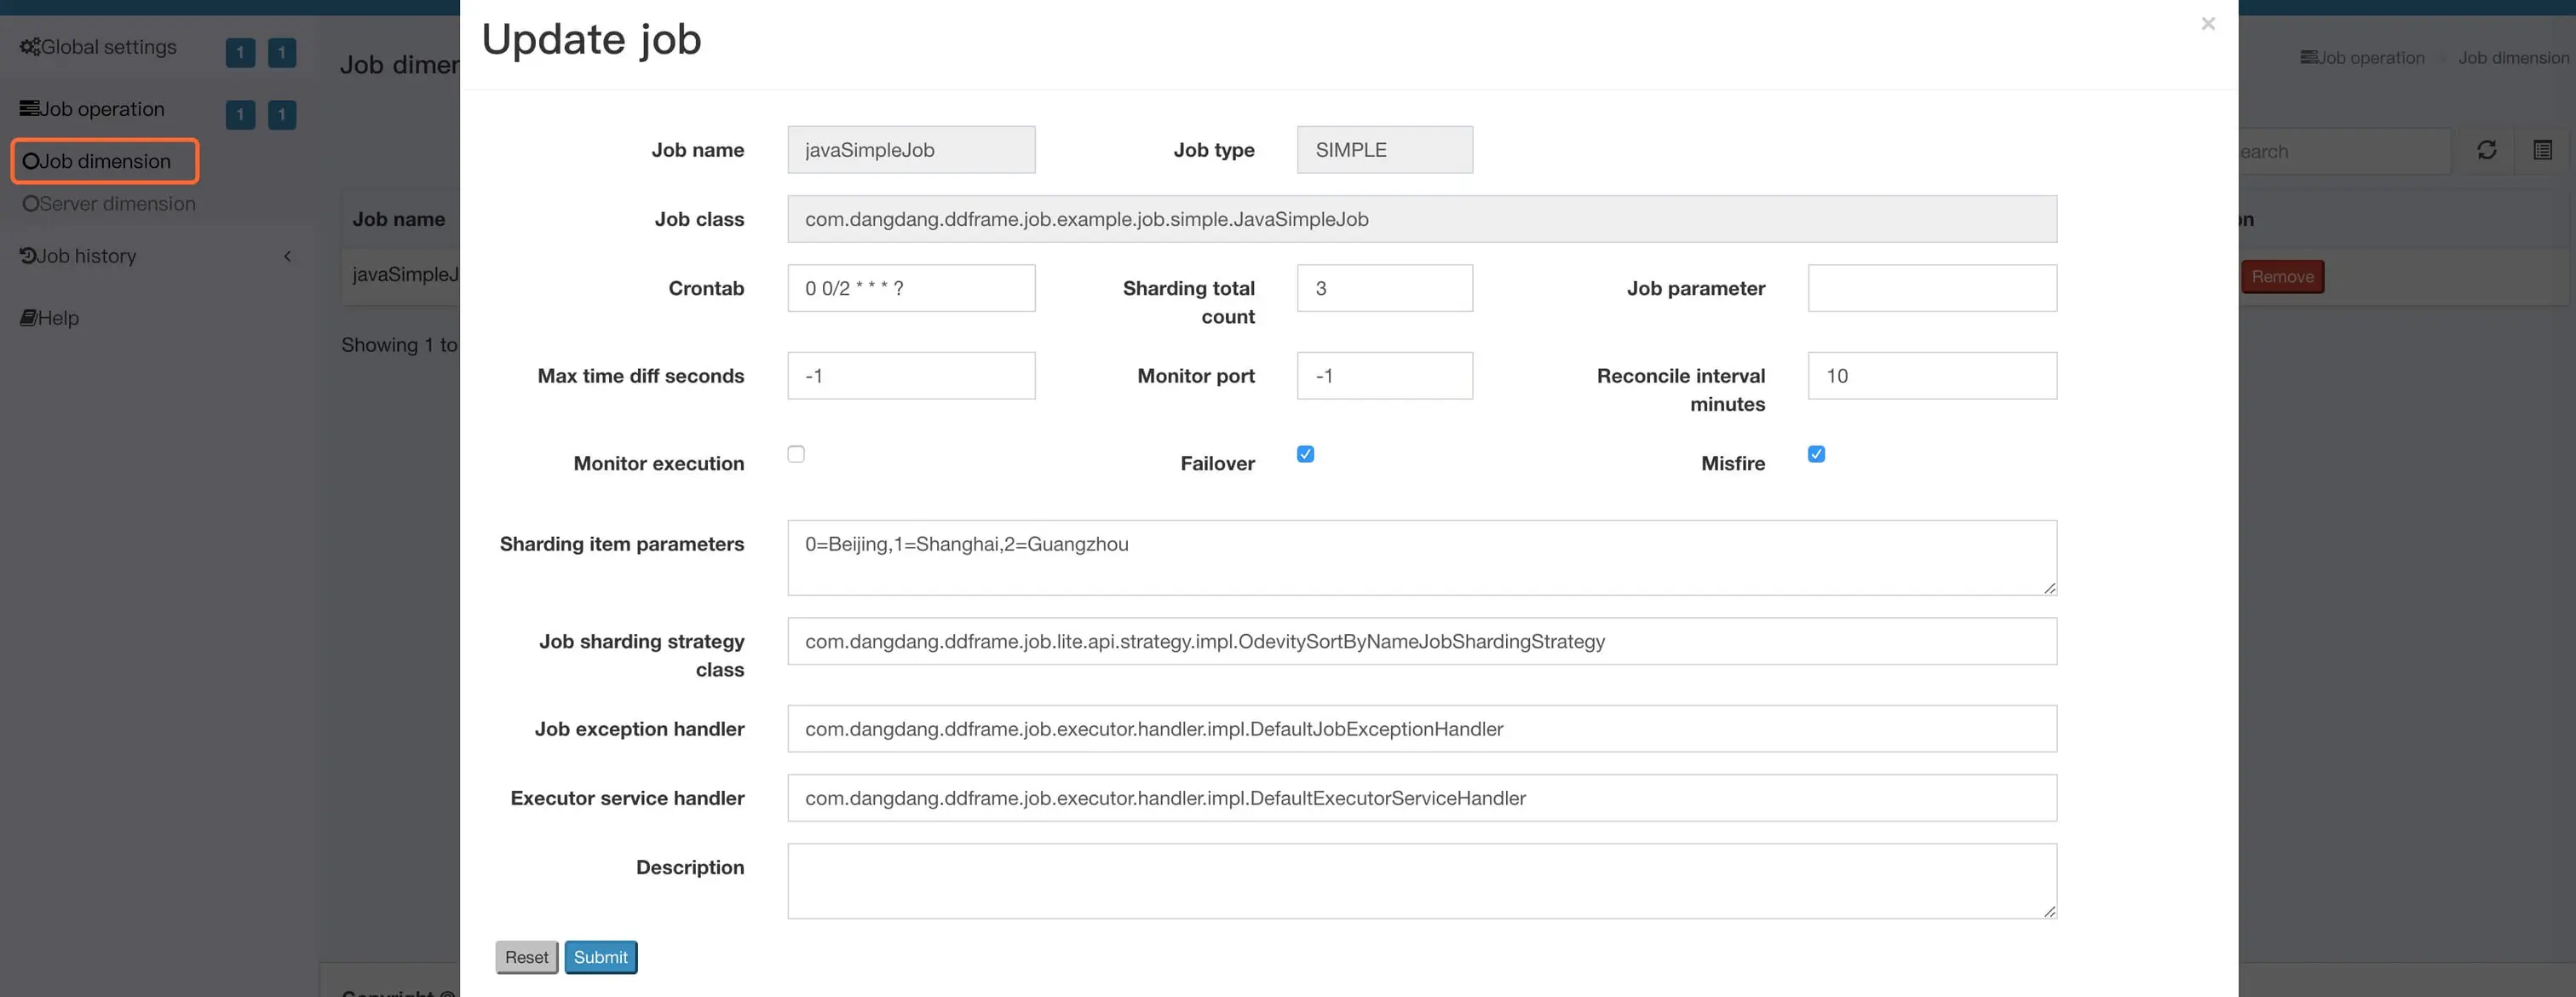
Task: Click the refresh icon next to search
Action: coord(2486,150)
